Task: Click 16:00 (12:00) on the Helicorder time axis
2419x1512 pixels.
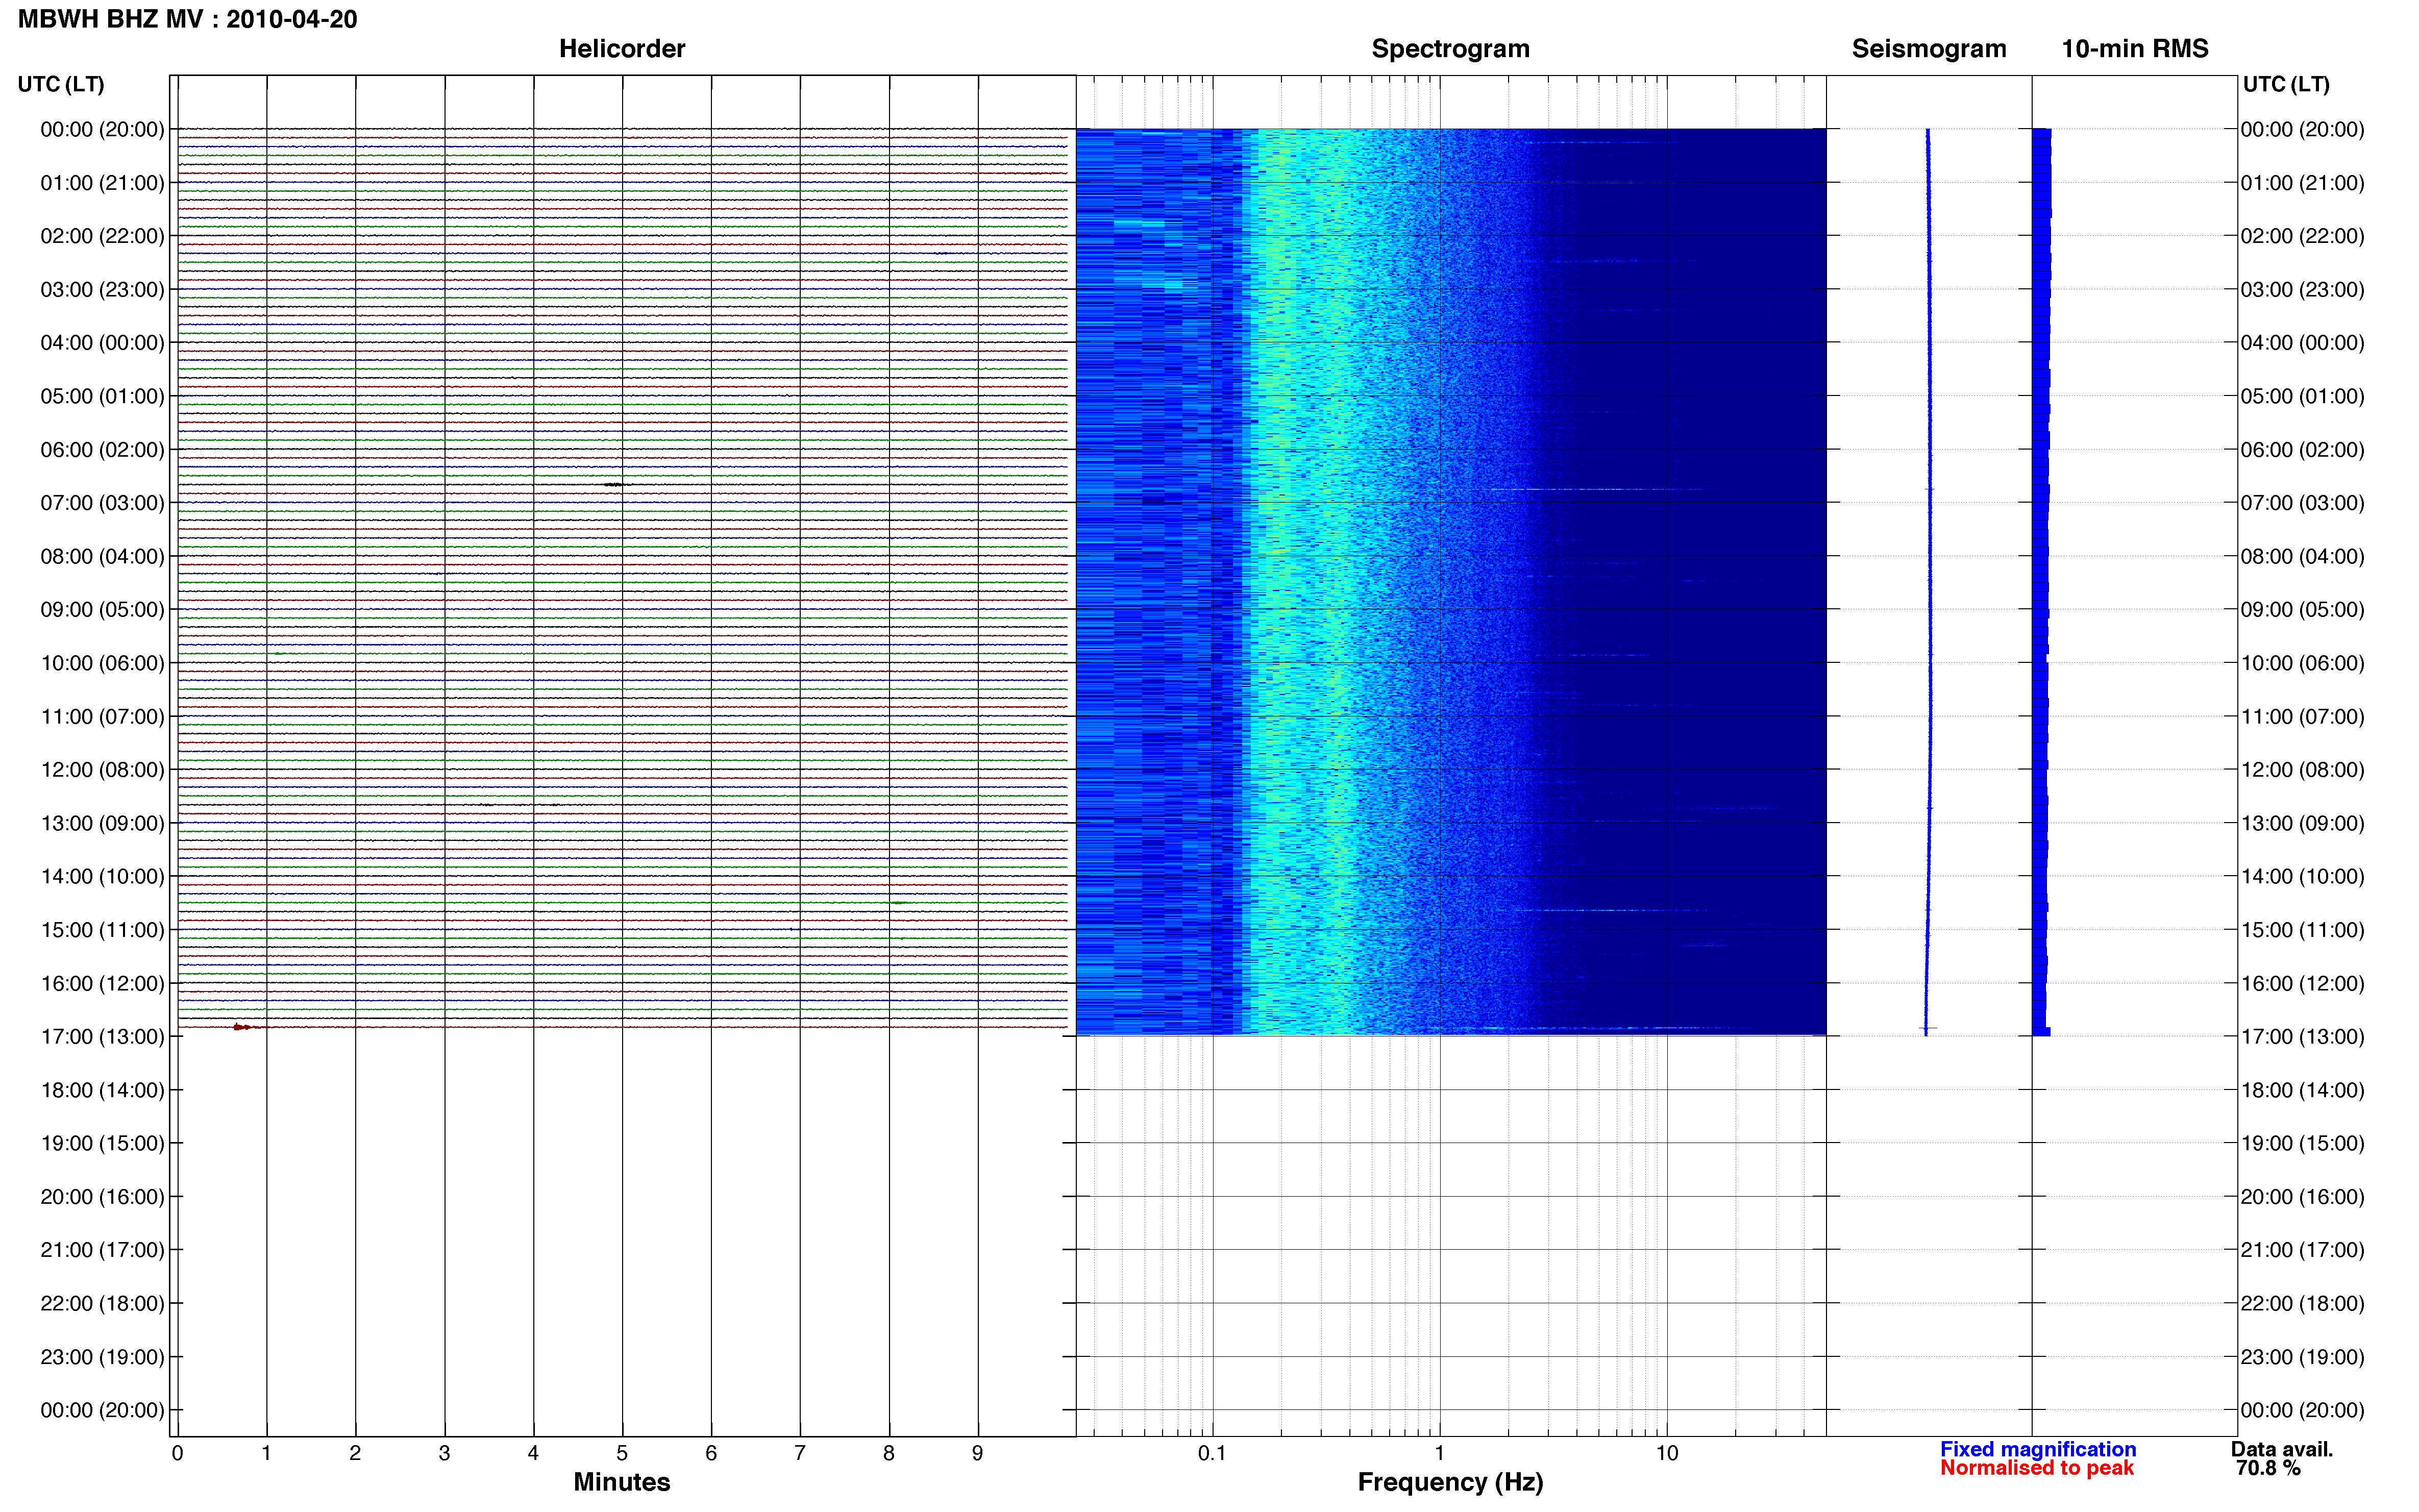Action: (x=102, y=984)
